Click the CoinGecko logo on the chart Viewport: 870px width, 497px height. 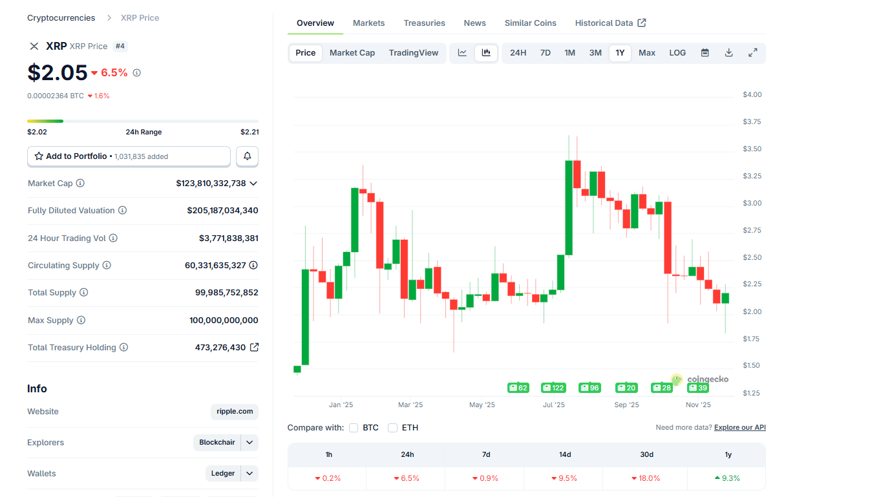click(x=701, y=379)
